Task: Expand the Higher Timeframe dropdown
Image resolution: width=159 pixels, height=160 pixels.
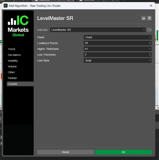Action: click(117, 49)
